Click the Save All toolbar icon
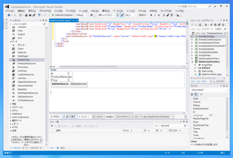The image size is (233, 158). pos(34,15)
